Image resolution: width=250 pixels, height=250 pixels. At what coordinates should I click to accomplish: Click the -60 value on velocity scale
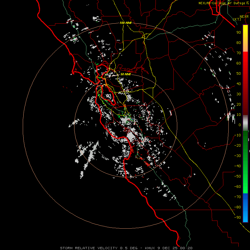point(237,187)
